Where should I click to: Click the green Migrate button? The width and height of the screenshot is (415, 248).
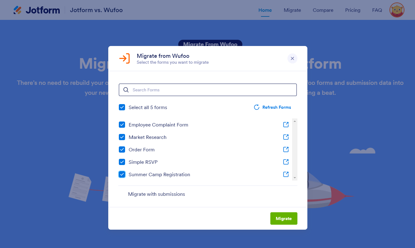coord(284,218)
